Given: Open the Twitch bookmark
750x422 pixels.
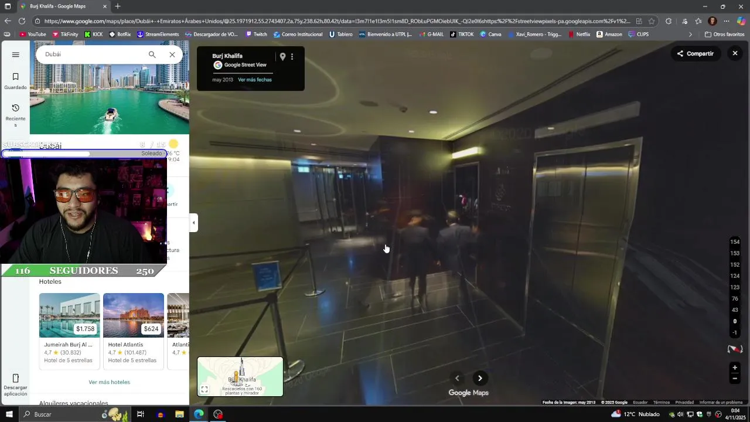Looking at the screenshot, I should click(257, 35).
